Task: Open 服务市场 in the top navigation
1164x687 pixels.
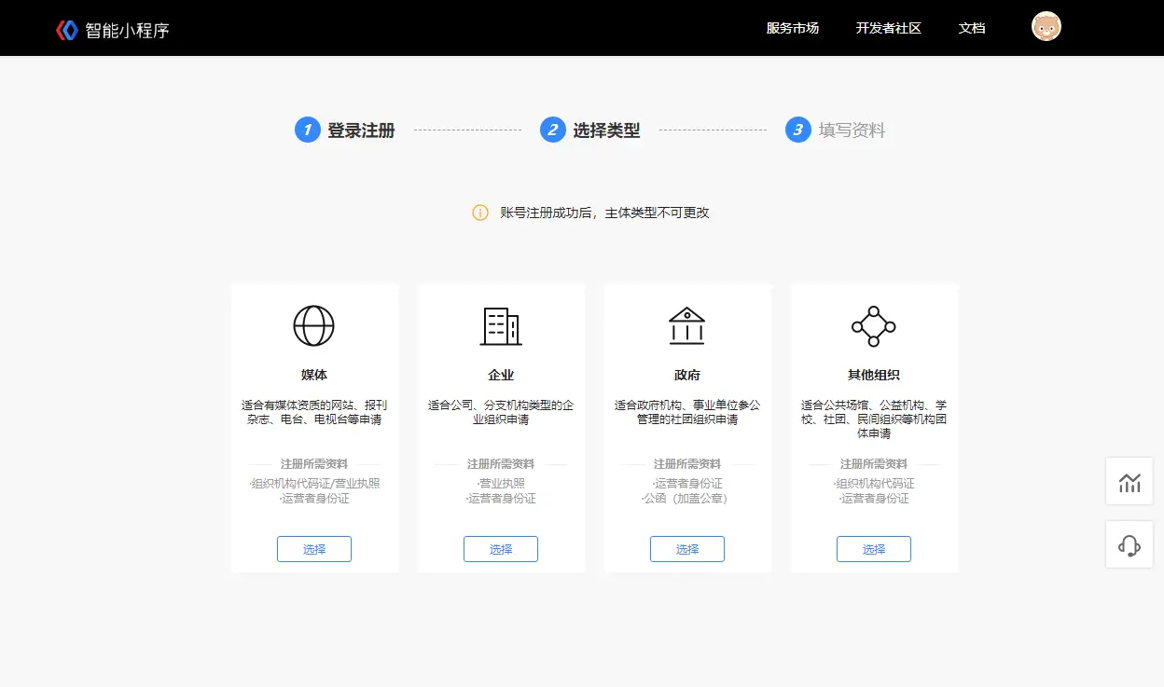Action: (x=792, y=28)
